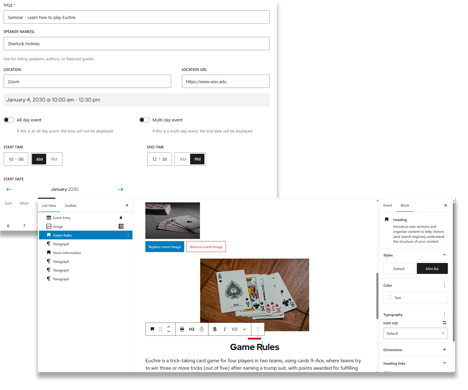Viewport: 468px width, 390px height.
Task: Apply italic formatting
Action: coord(225,329)
